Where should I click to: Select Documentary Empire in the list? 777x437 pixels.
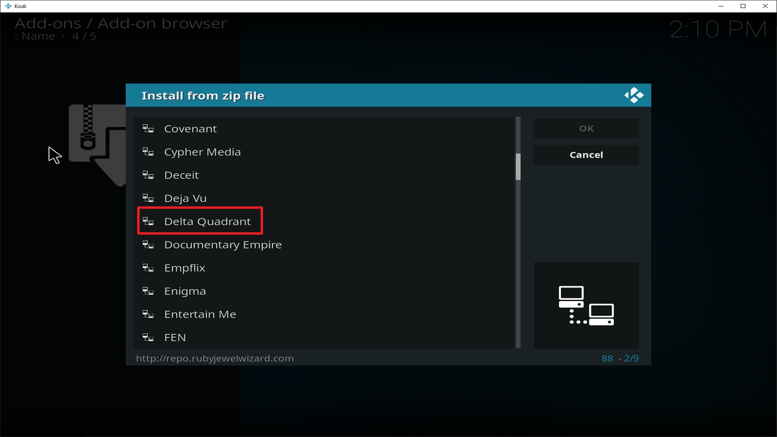tap(324, 245)
